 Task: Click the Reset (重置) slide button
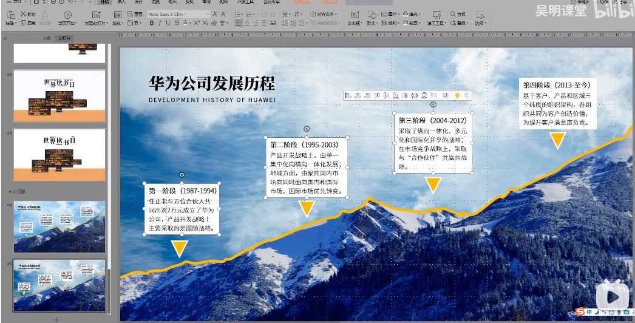pyautogui.click(x=134, y=14)
